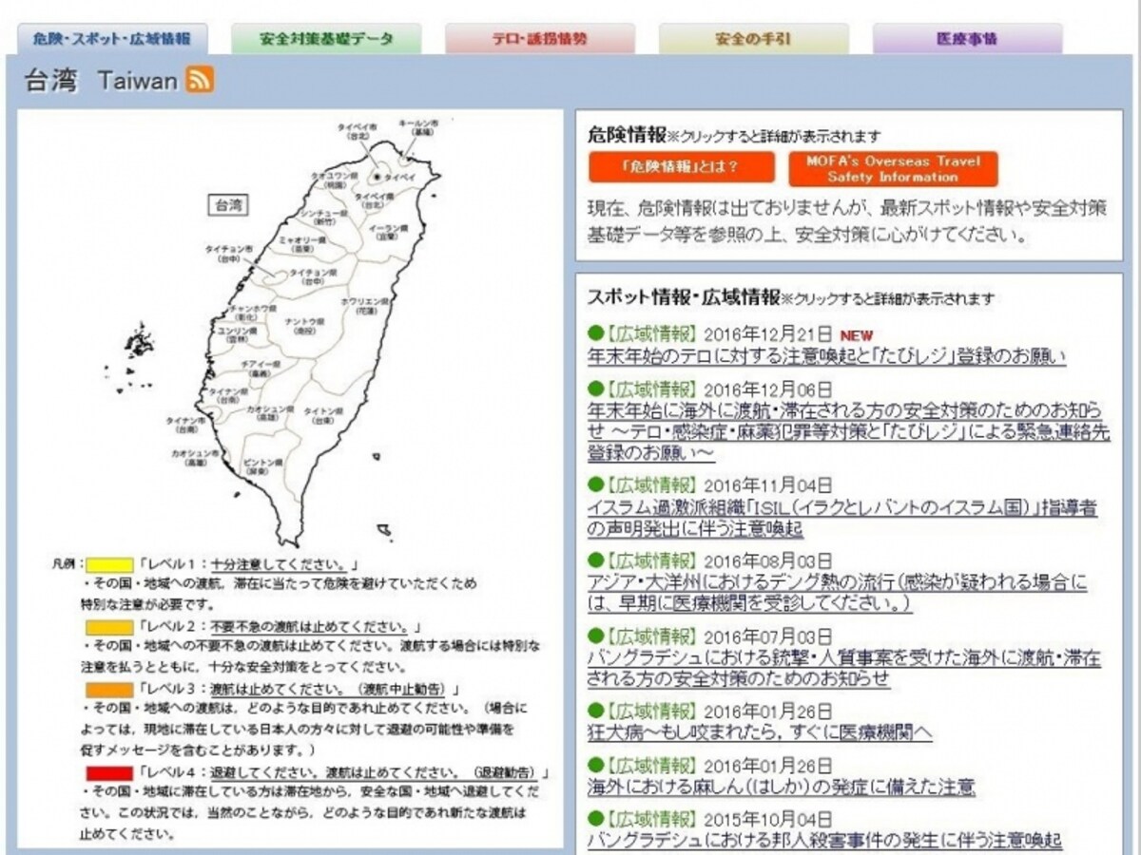Open the 安全の手引 tab
1141x855 pixels.
(x=753, y=40)
